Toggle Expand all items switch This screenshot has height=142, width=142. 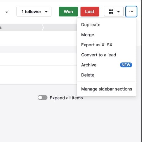[x=43, y=98]
